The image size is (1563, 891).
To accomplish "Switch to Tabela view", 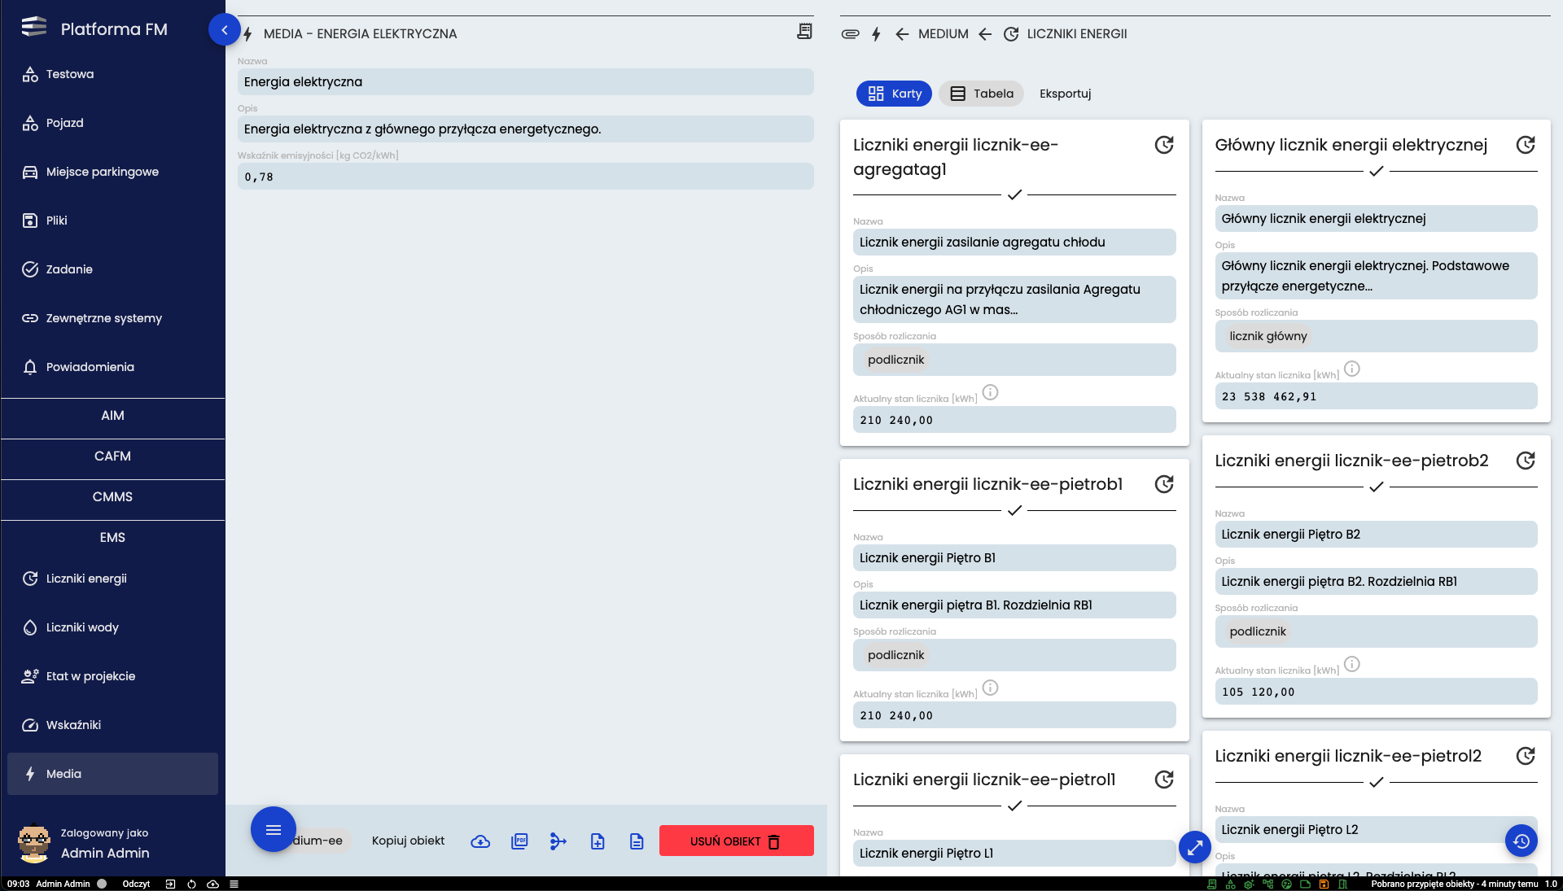I will pyautogui.click(x=982, y=94).
